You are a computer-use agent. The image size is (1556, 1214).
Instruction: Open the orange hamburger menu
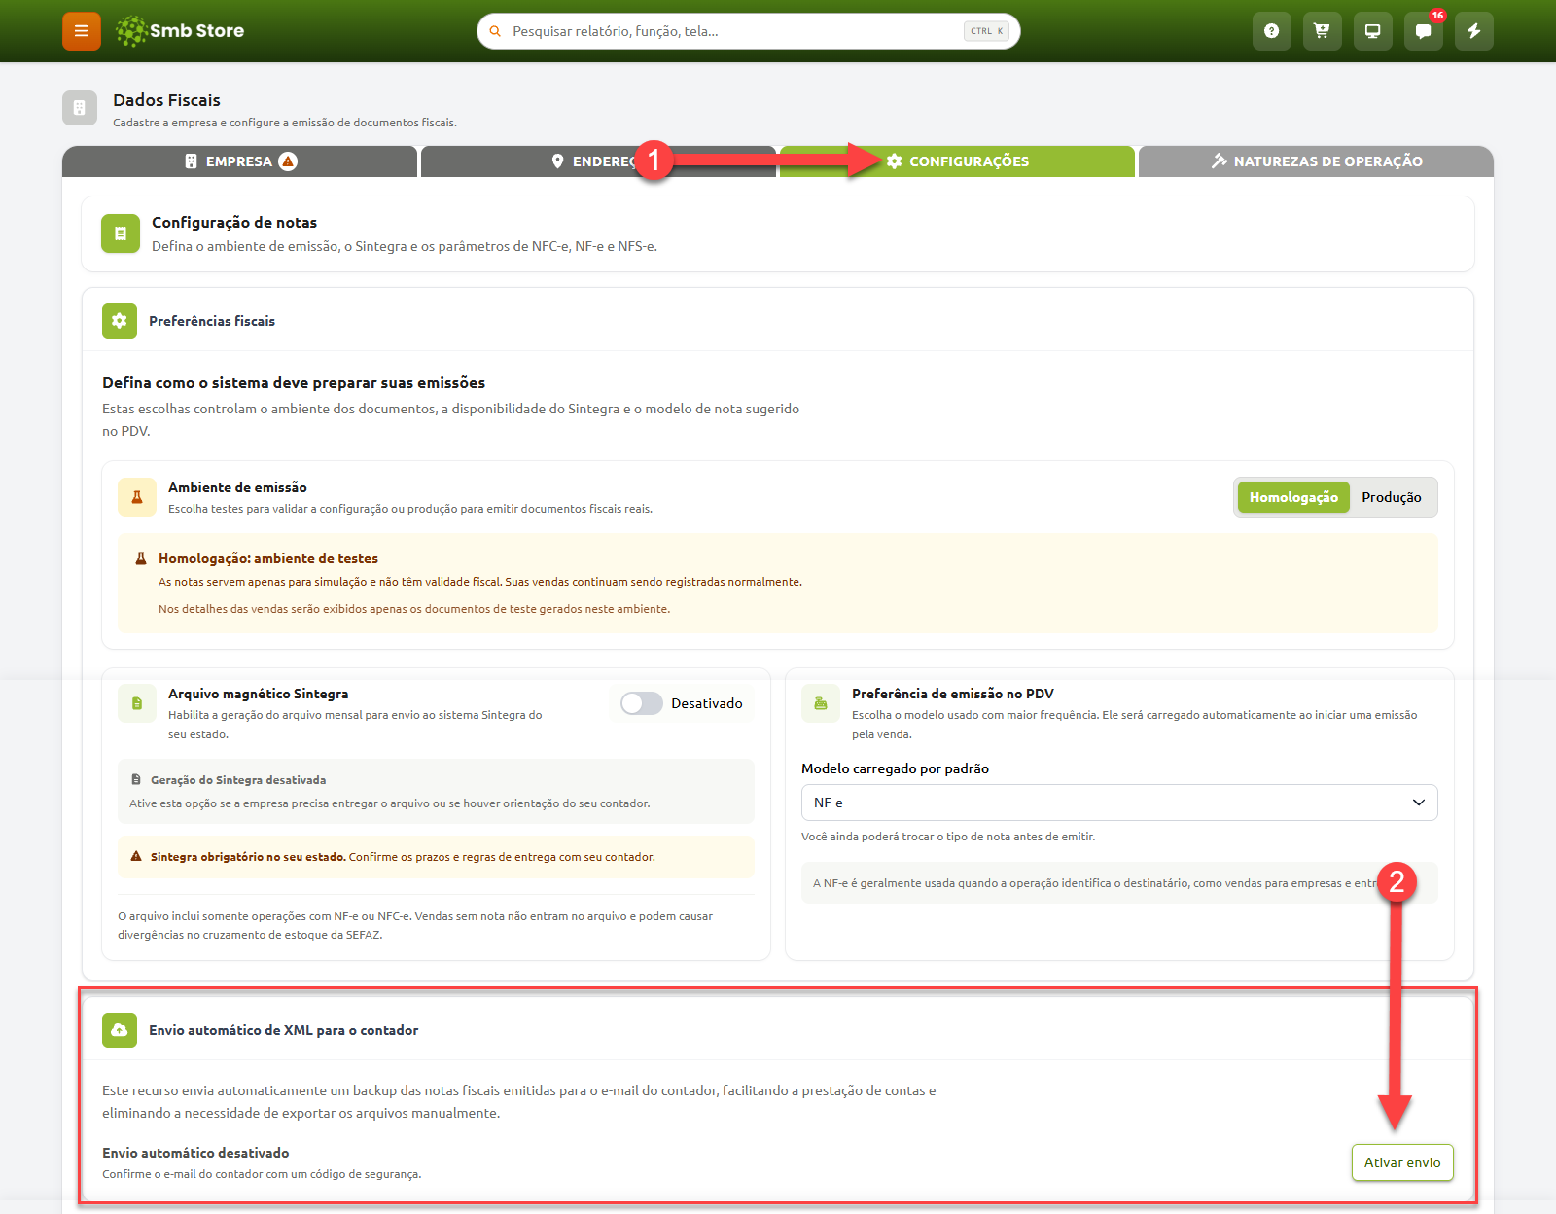click(82, 31)
